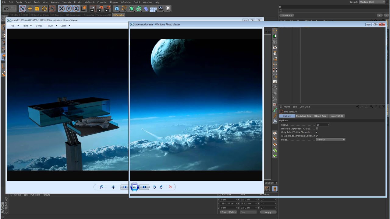Toggle the coordinate system icon
The image size is (390, 219).
(x=83, y=9)
